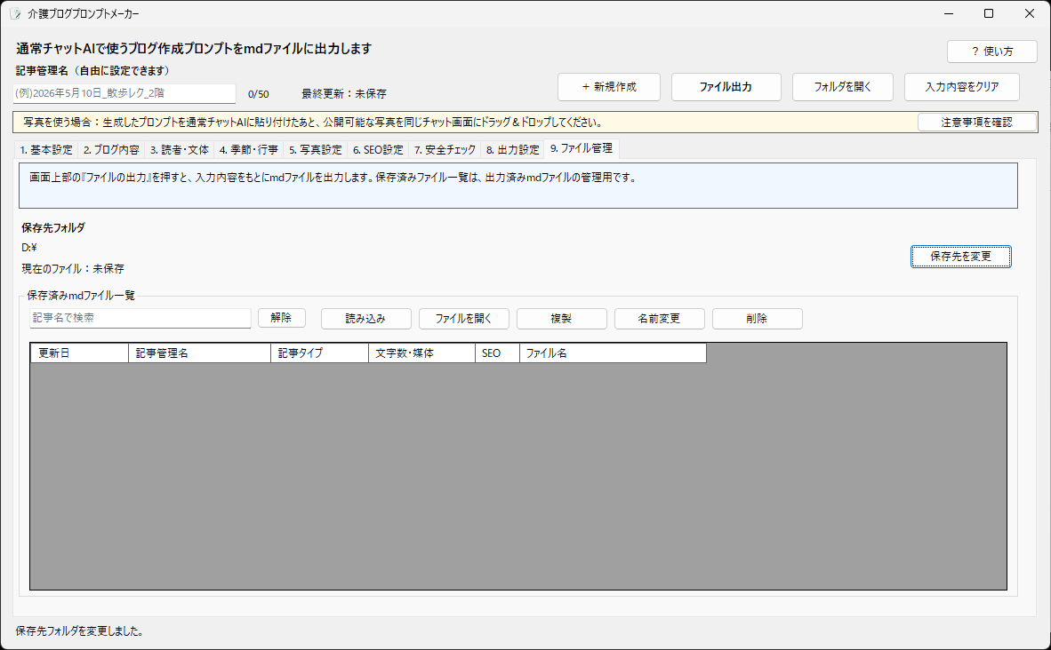The image size is (1051, 650).
Task: Focus the 記事名で検索 search field
Action: [140, 318]
